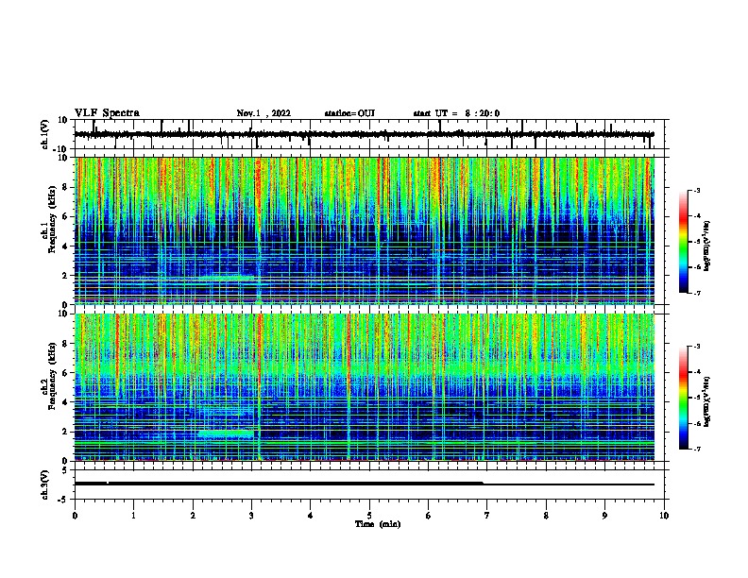This screenshot has height=578, width=748.
Task: Click the "Time (min)" x-axis label
Action: tap(378, 524)
